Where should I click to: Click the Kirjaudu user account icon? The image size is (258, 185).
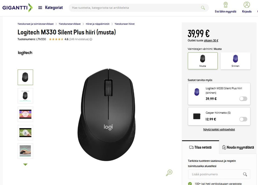246,5
